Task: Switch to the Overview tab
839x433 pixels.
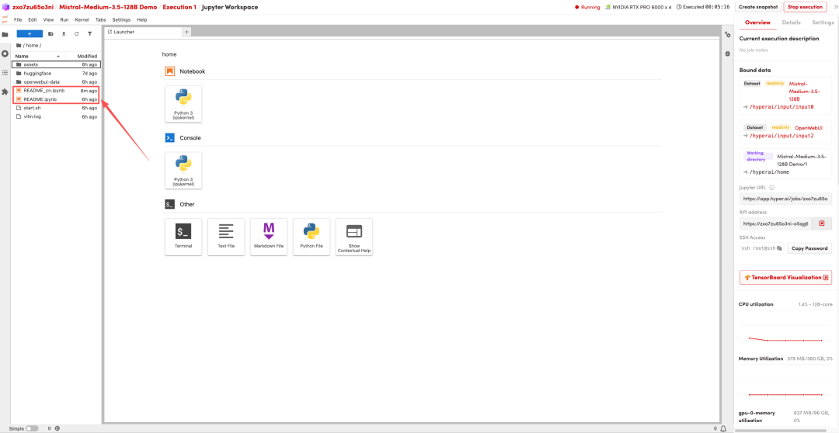Action: (757, 23)
